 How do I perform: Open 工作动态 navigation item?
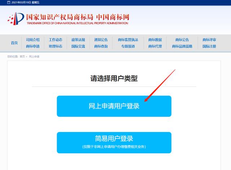[x=56, y=40]
